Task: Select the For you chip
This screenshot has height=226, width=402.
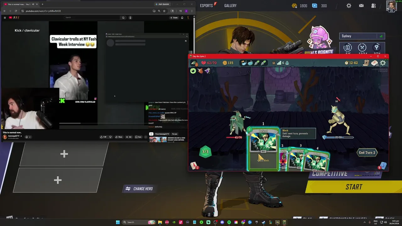Action: (175, 134)
